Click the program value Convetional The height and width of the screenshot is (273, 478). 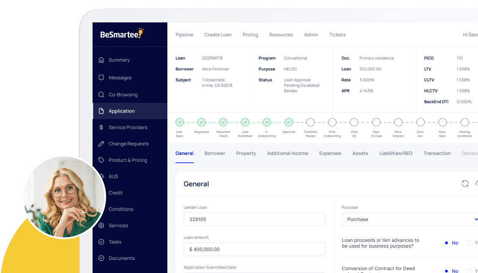pyautogui.click(x=295, y=58)
